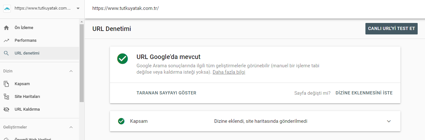
Task: Click the Site Haritaları sitemap icon
Action: 6,97
